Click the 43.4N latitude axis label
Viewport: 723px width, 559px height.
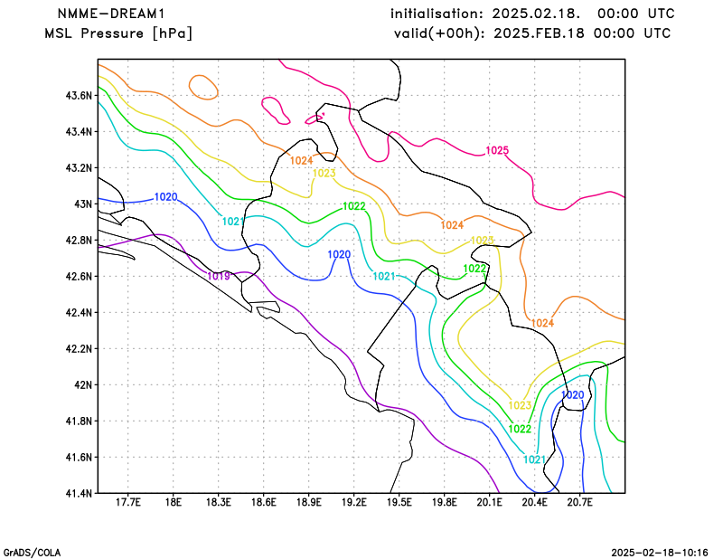(80, 132)
